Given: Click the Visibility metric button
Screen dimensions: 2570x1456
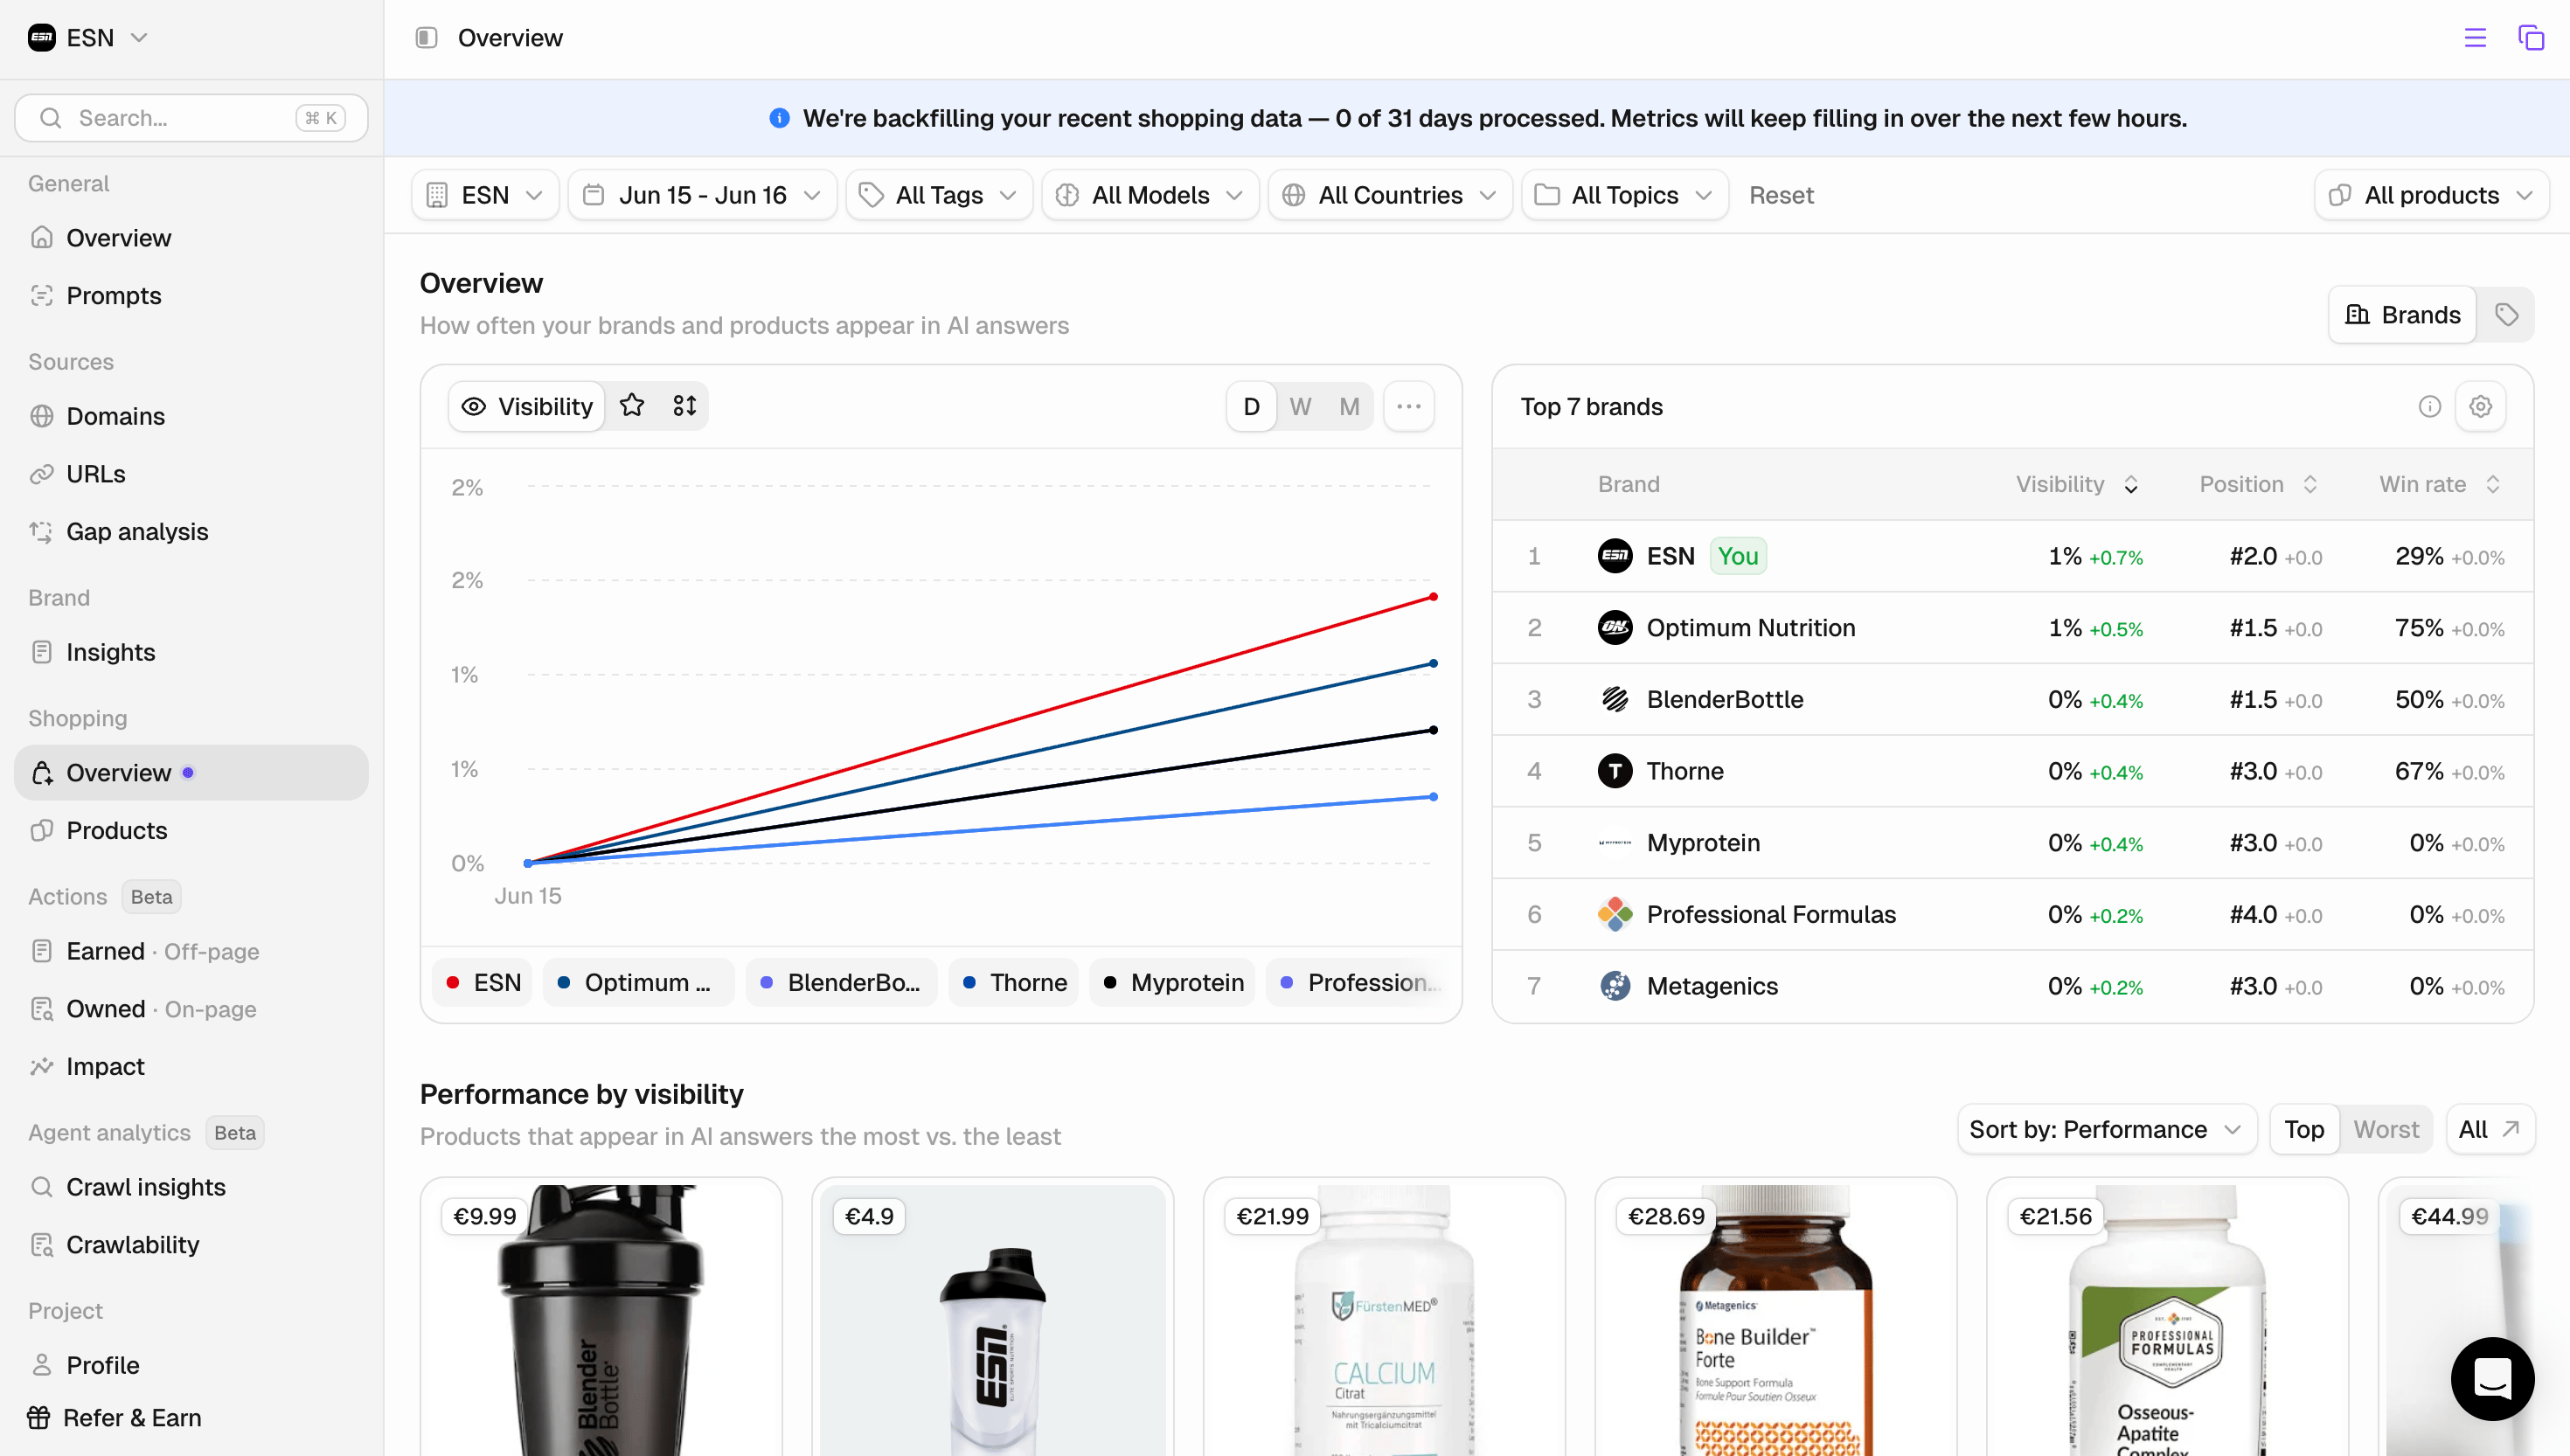Looking at the screenshot, I should [x=527, y=406].
